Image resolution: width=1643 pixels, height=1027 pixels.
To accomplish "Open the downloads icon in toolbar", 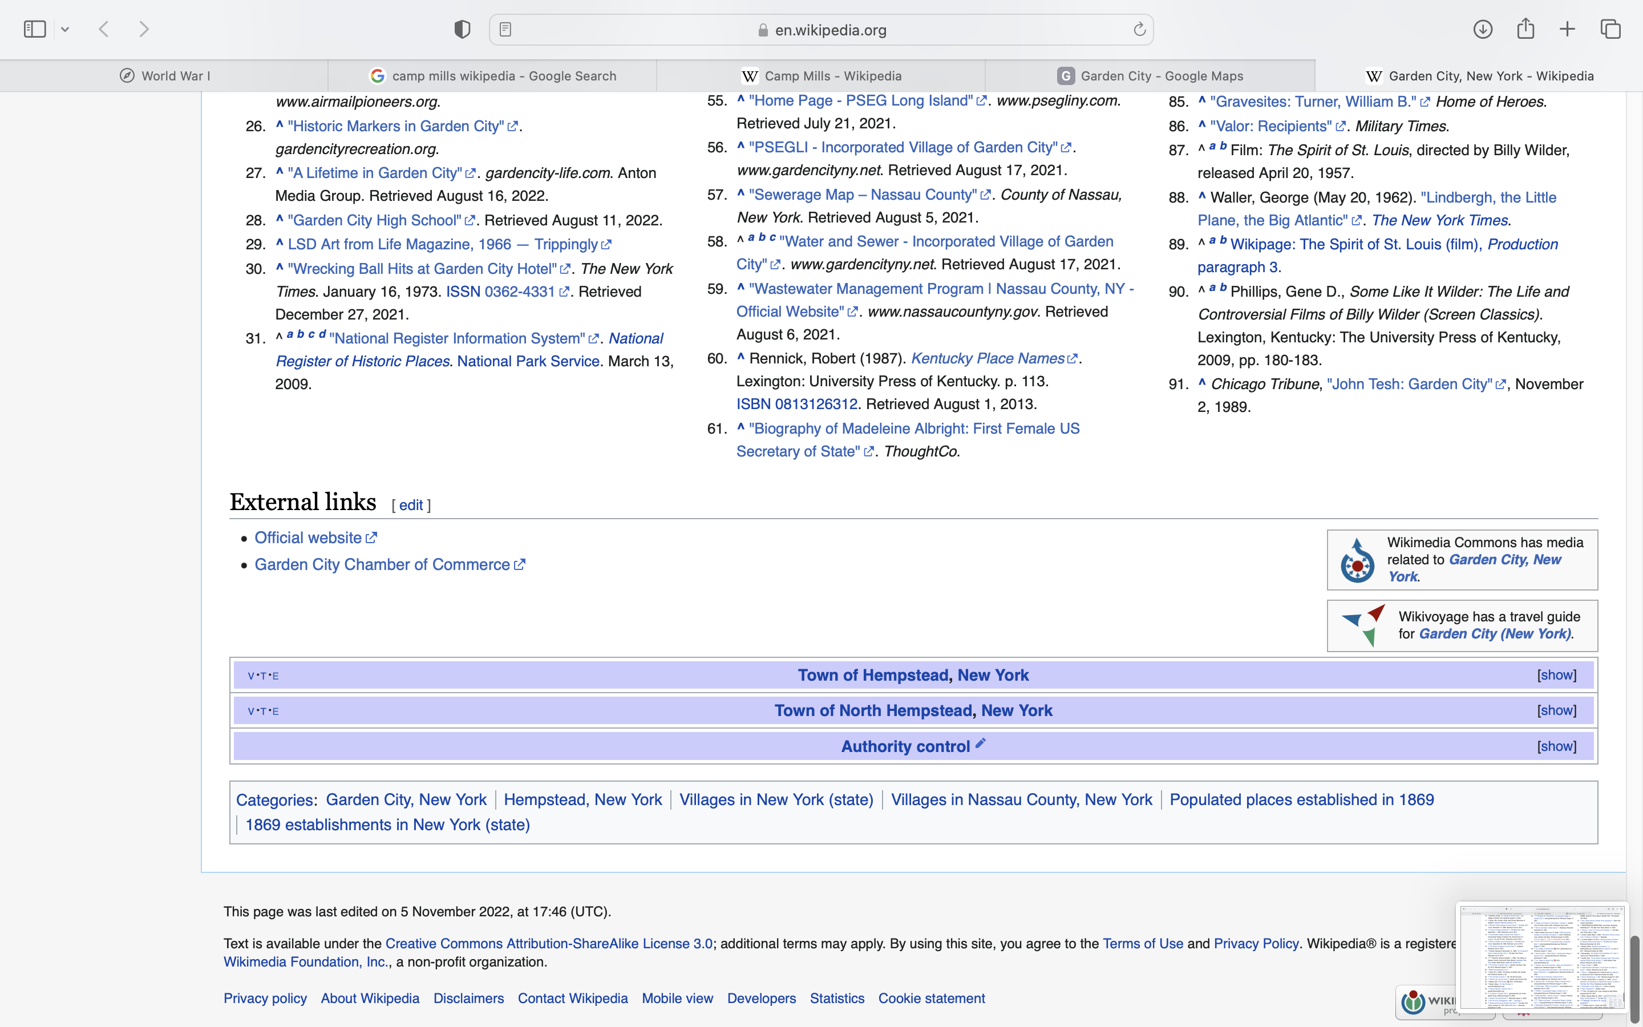I will click(x=1482, y=29).
